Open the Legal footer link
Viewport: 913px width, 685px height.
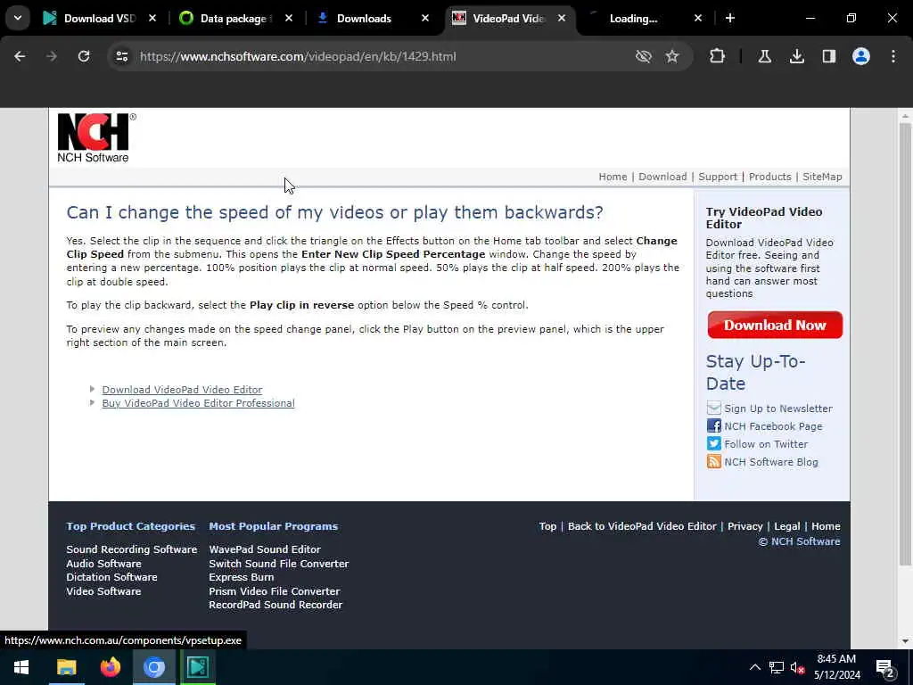coord(786,526)
